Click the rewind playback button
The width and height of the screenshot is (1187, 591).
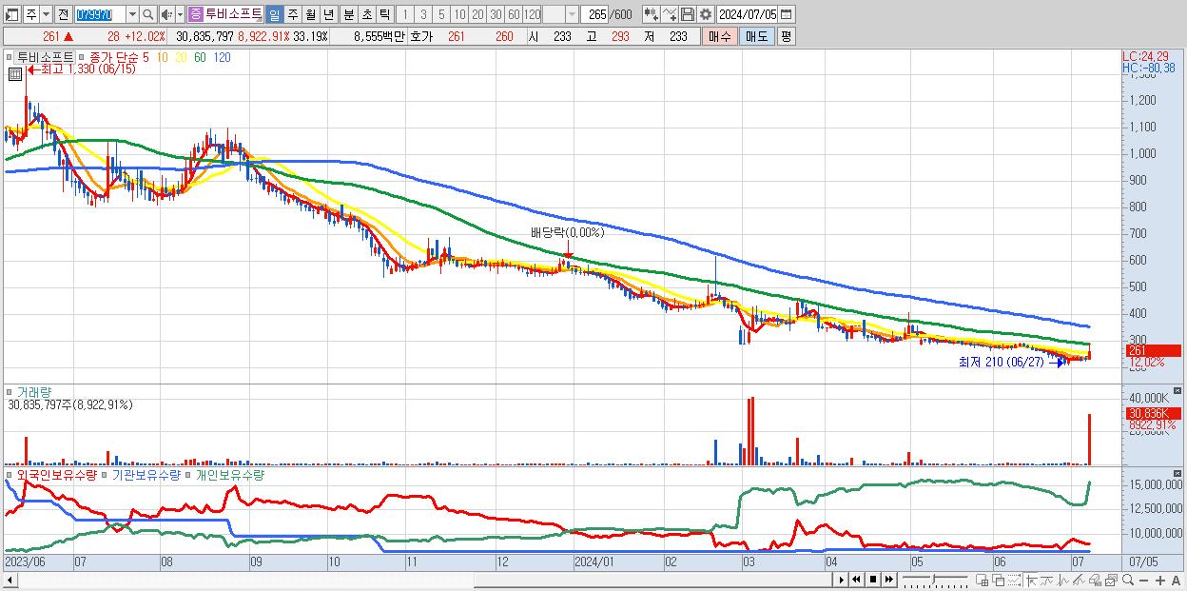(x=856, y=580)
